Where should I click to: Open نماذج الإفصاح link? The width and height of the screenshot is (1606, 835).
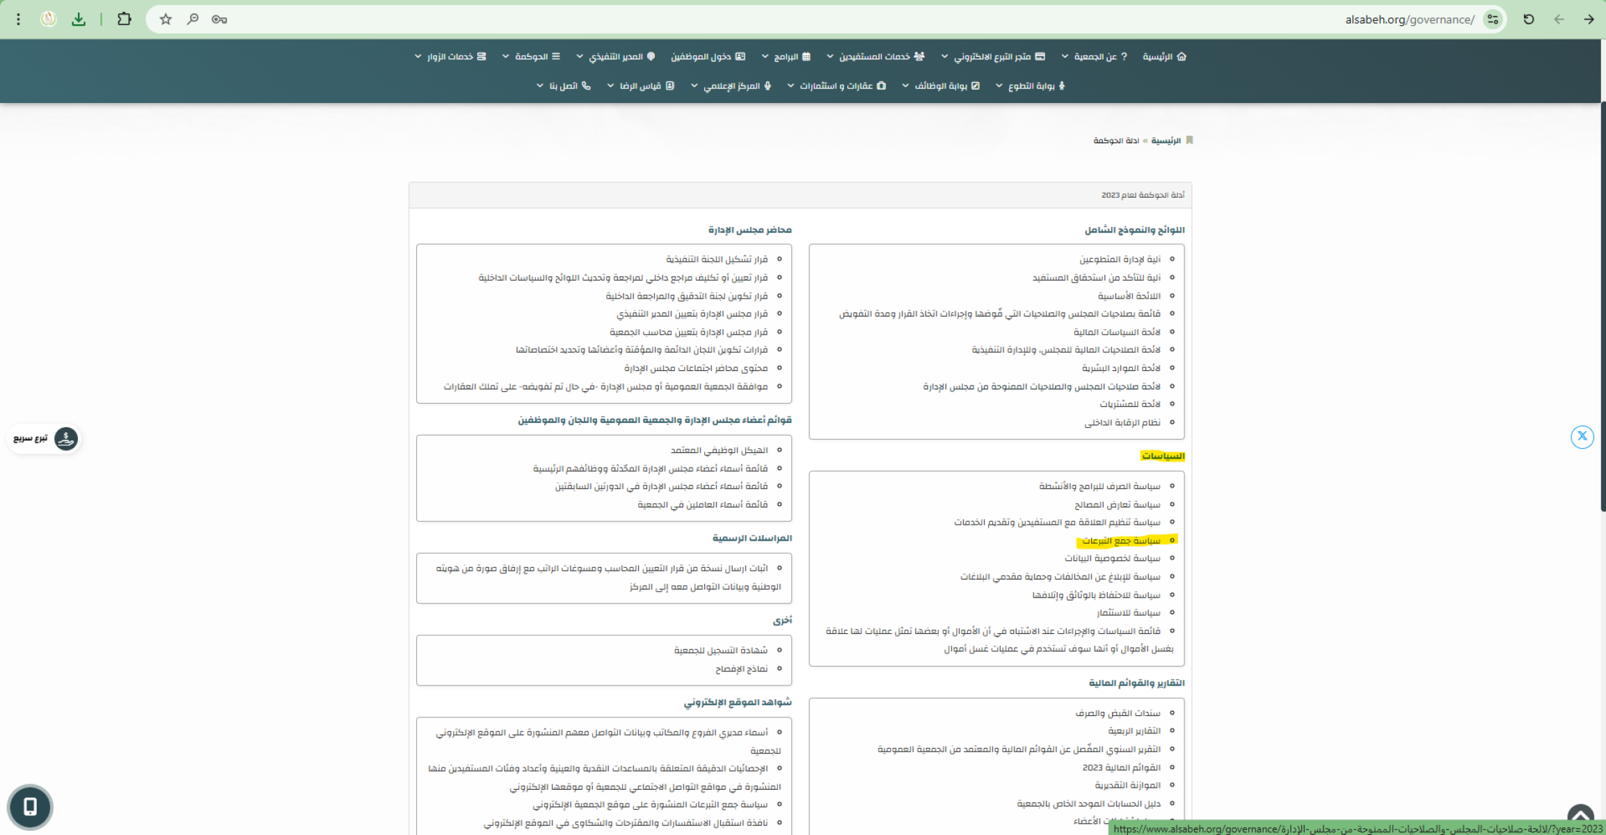point(742,669)
